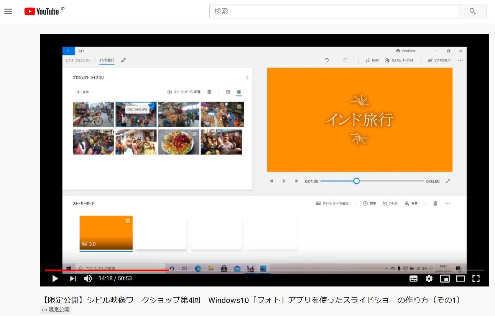Delete selected item via library trash icon

point(209,92)
